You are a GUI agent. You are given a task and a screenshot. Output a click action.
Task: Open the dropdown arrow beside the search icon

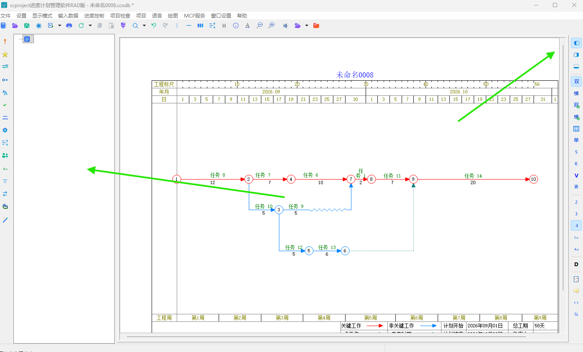tap(144, 26)
